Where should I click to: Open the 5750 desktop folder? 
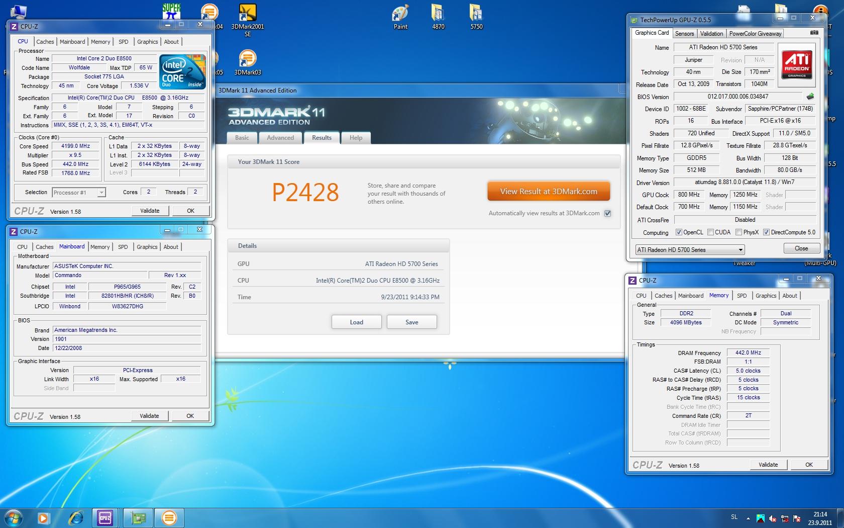[x=476, y=17]
